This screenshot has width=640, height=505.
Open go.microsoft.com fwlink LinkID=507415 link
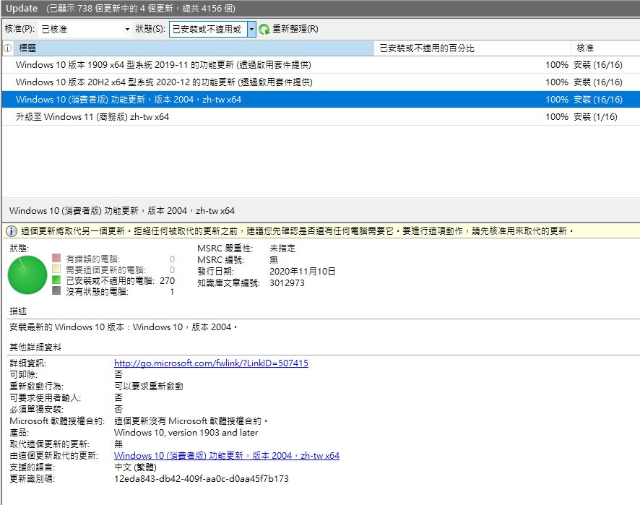[211, 363]
